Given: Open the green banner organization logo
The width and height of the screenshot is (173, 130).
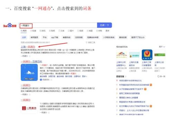Looking at the screenshot, I should (x=160, y=55).
